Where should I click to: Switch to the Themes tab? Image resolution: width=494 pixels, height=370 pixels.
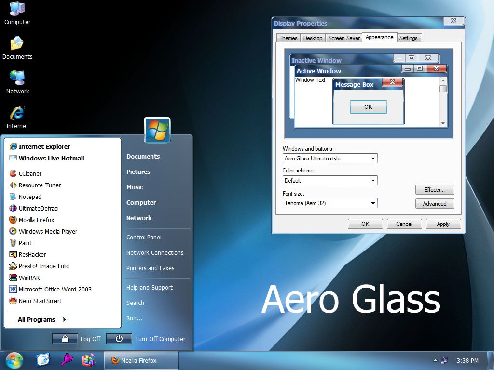[x=288, y=38]
